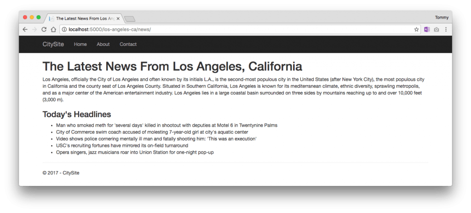Click the USC recruiting fortunes headline
The width and height of the screenshot is (471, 213).
[x=122, y=146]
